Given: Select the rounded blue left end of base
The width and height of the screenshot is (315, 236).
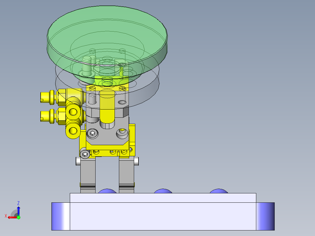Looking at the screenshot, I should click(x=61, y=216).
